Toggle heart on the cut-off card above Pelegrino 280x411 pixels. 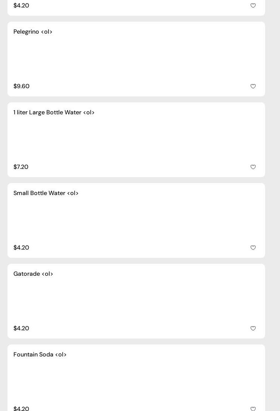tap(253, 6)
